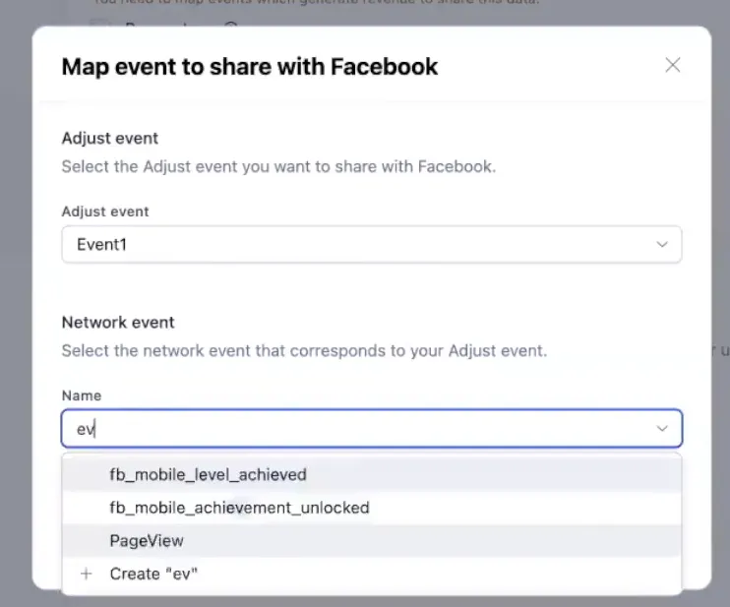Focus the Name input containing "ev"
Viewport: 730px width, 607px height.
click(x=354, y=429)
